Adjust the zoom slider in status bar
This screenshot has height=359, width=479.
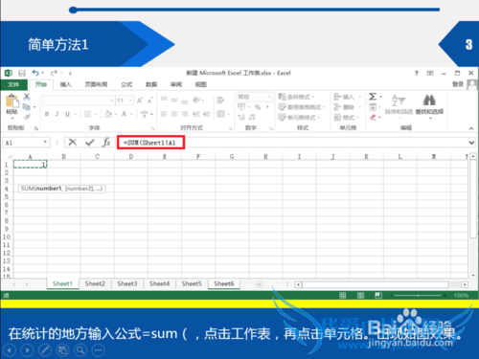coord(418,296)
